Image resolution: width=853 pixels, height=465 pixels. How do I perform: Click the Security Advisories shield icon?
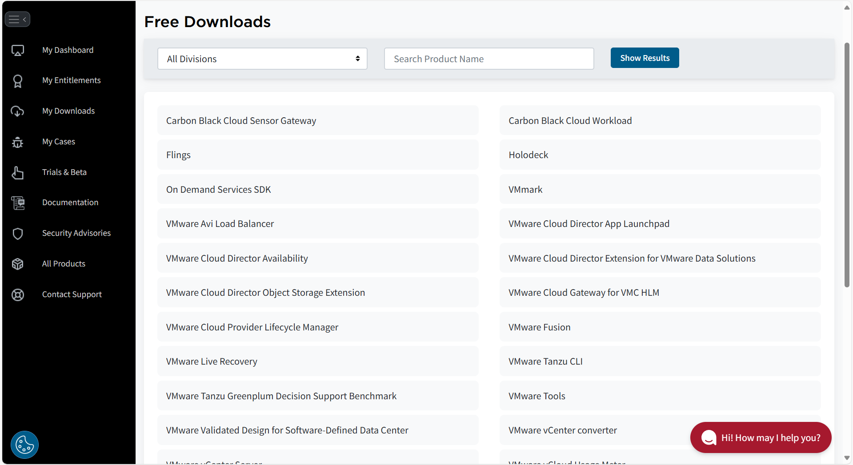pos(18,234)
